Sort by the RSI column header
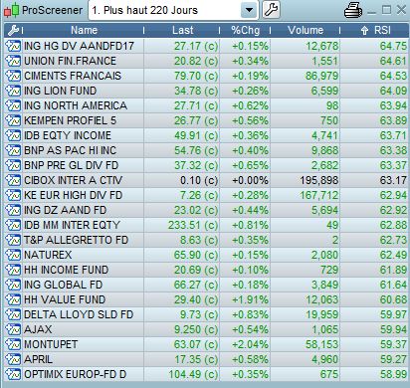 pyautogui.click(x=375, y=31)
